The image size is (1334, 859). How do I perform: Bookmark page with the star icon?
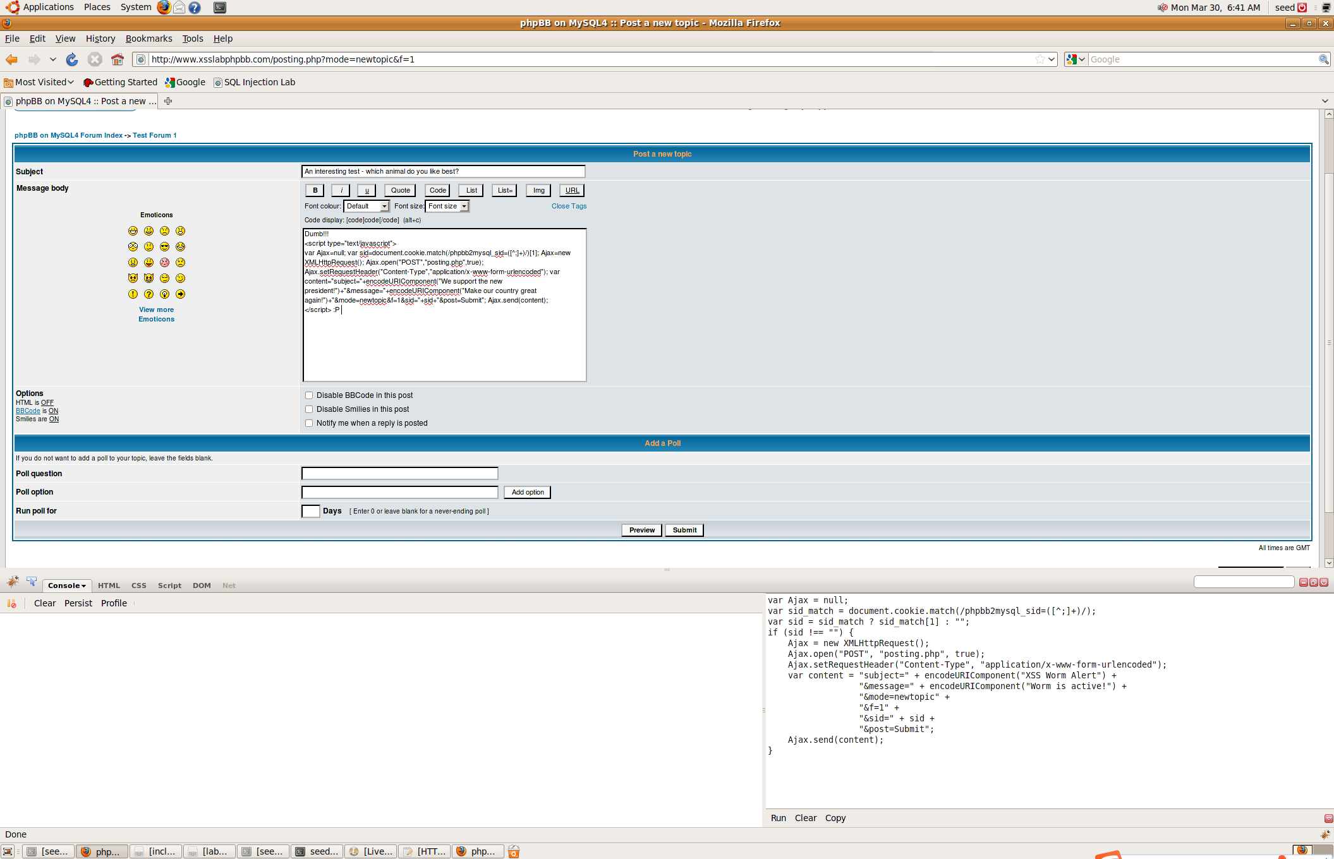pos(1040,59)
